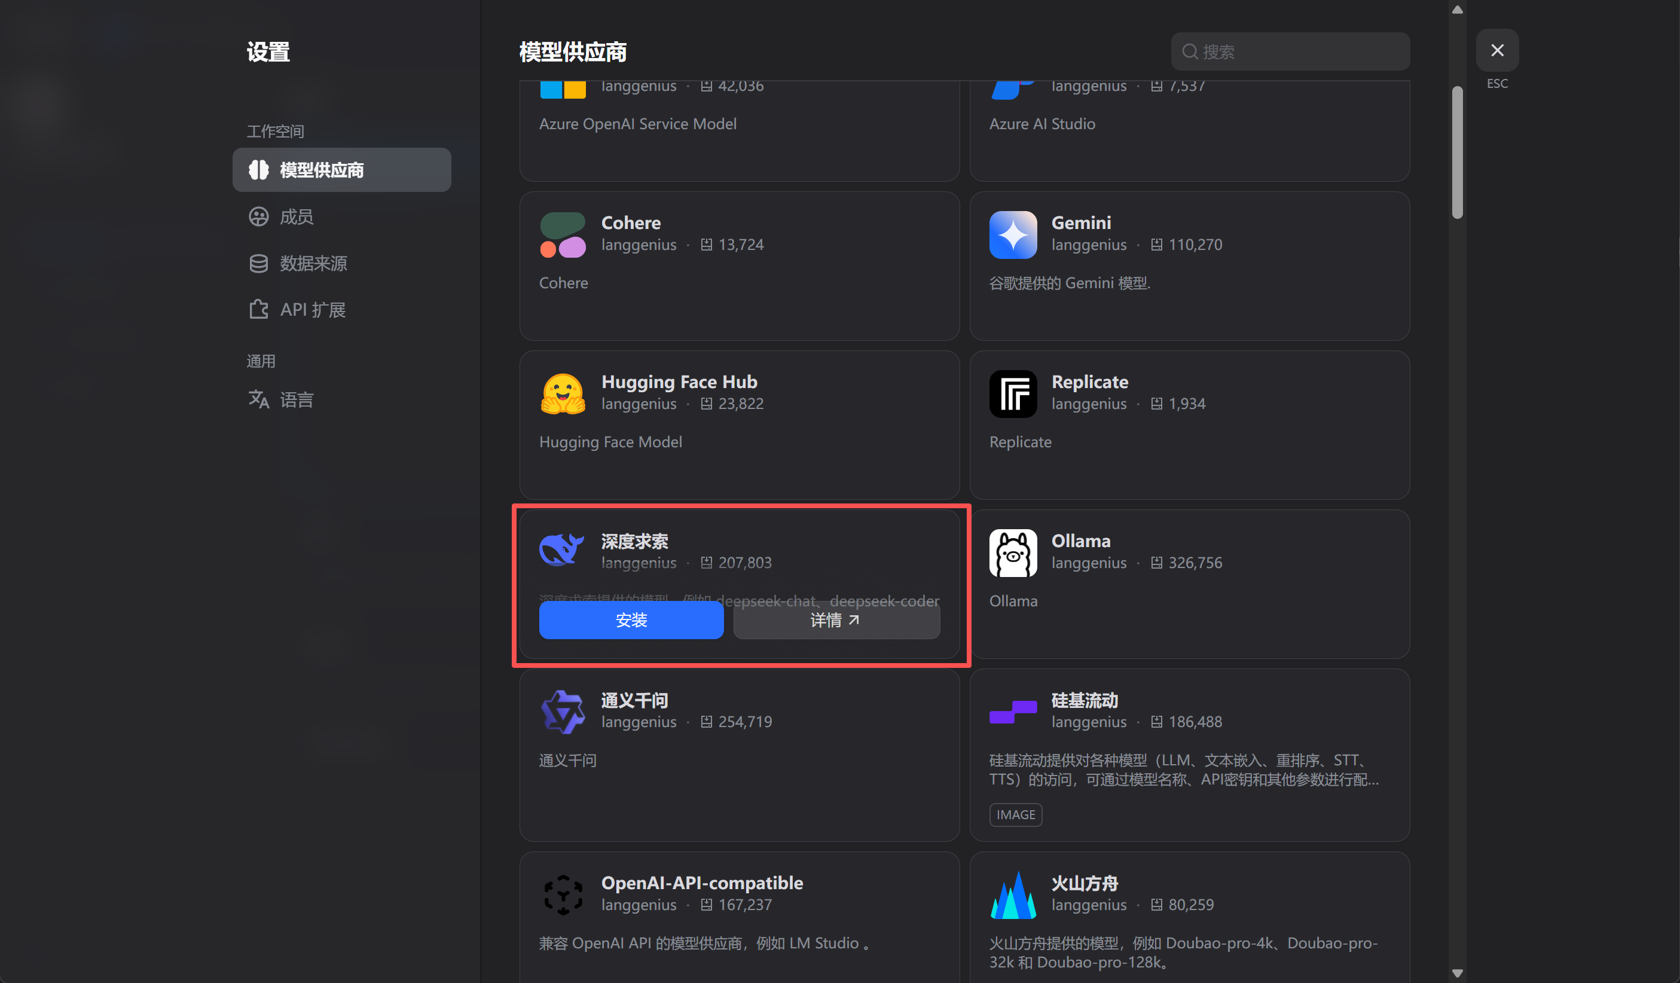Click the download count icon for Gemini
The image size is (1680, 983).
[1157, 245]
